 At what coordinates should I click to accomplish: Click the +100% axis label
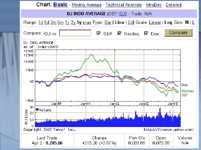(28, 61)
